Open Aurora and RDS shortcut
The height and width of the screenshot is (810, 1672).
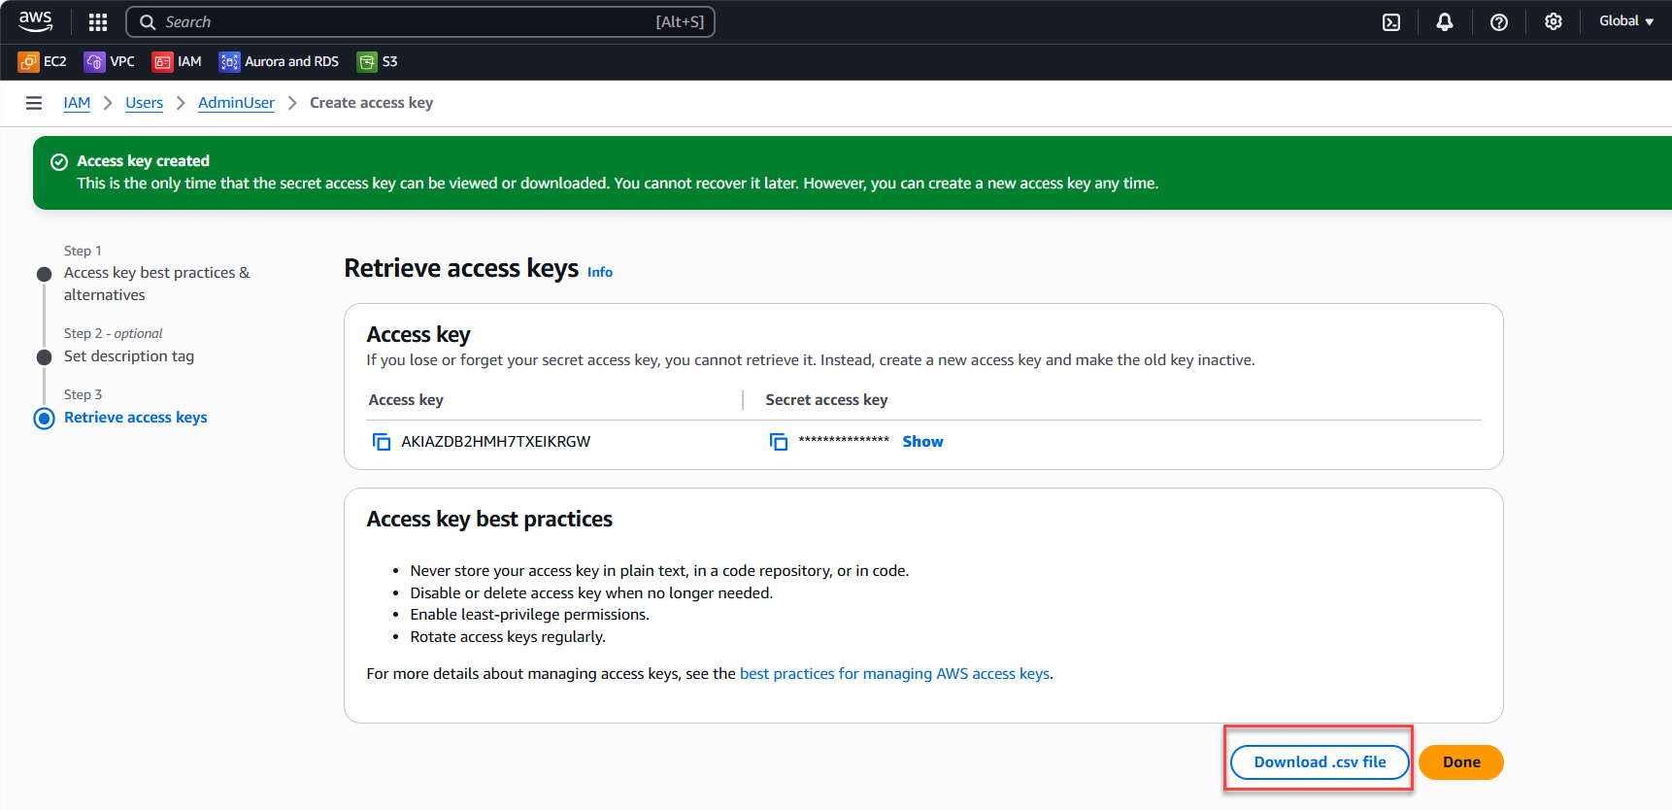(x=280, y=62)
